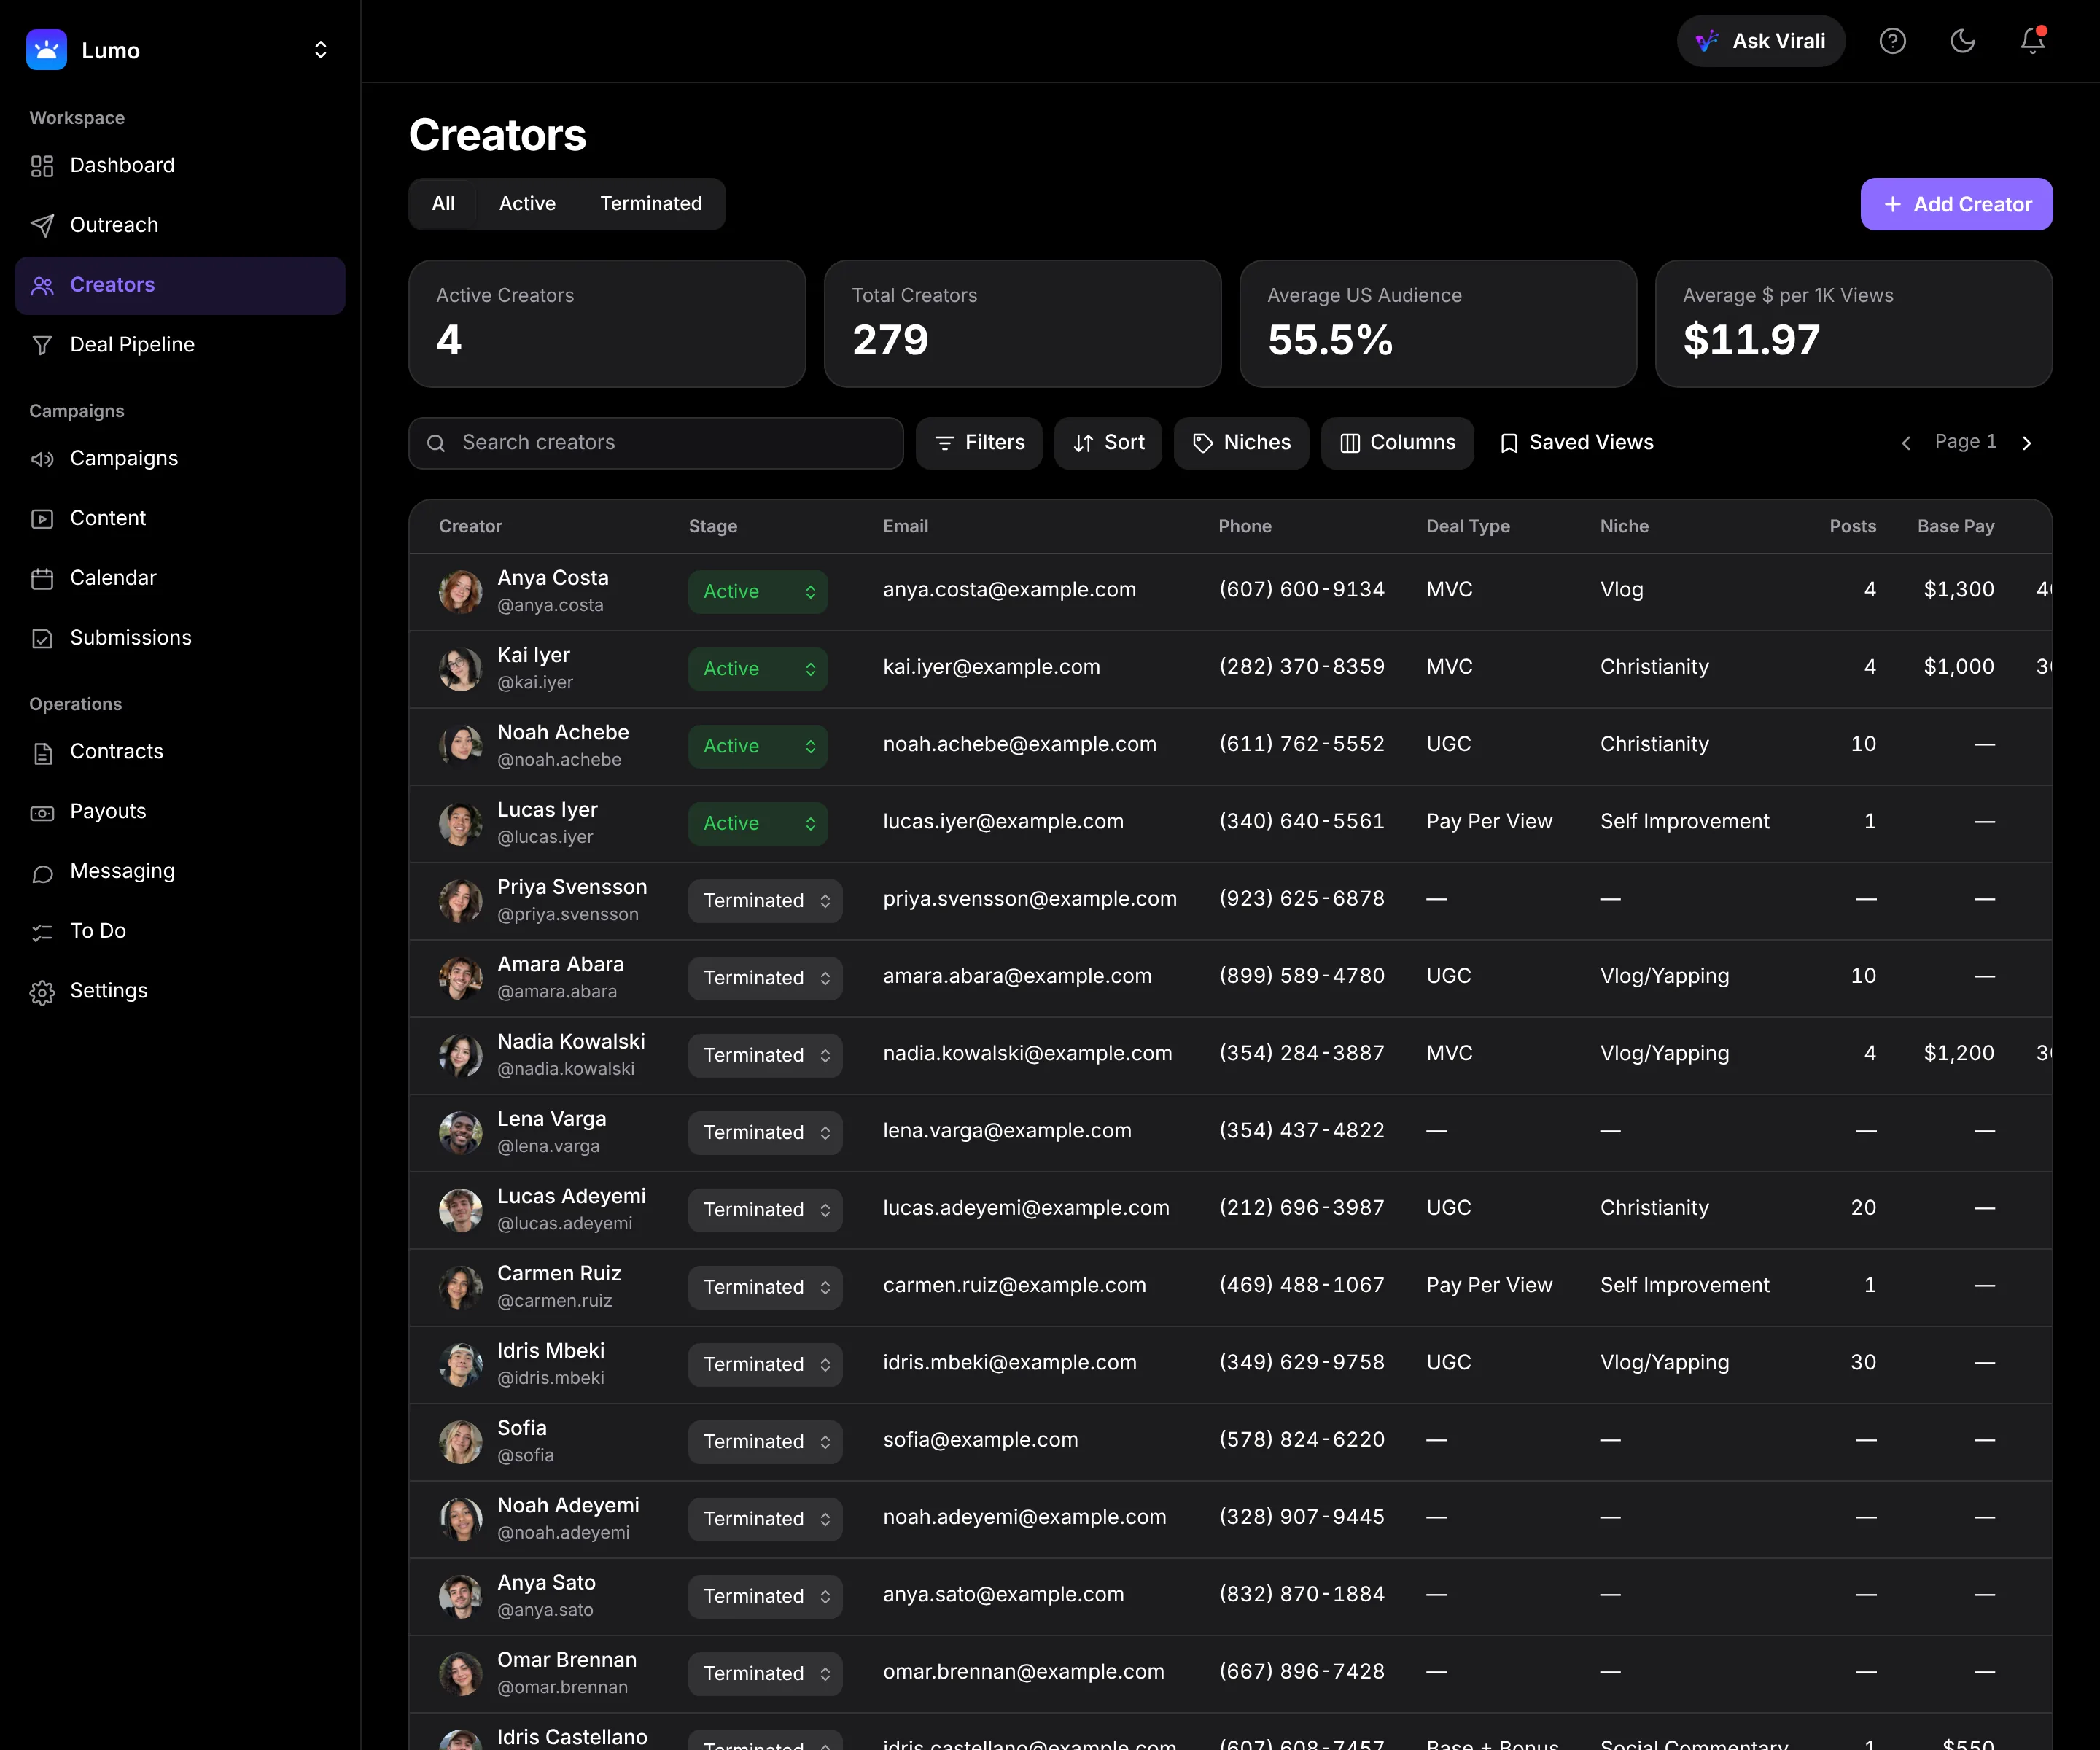Image resolution: width=2100 pixels, height=1750 pixels.
Task: Open the Columns chooser
Action: [x=1397, y=443]
